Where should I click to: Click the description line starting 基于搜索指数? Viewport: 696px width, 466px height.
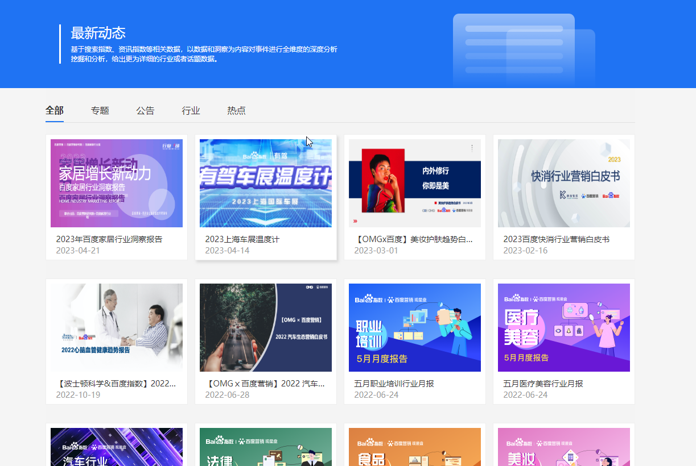coord(204,49)
